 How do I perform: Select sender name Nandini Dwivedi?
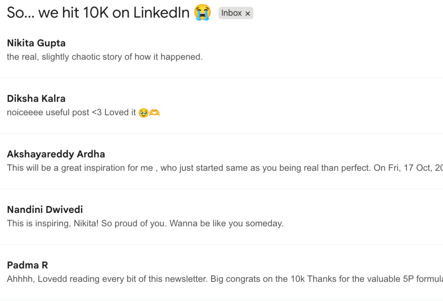[45, 210]
